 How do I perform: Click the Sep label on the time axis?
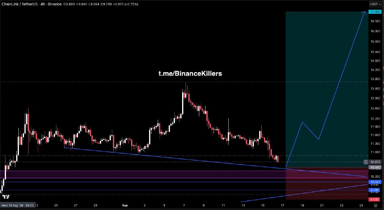tap(125, 206)
